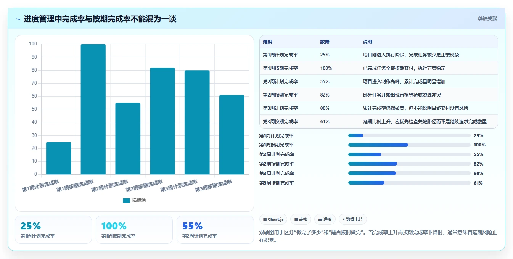
Task: Click the 61% value beside the progress bars
Action: 478,183
